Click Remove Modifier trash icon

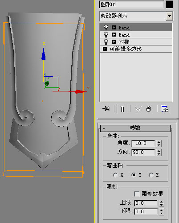(148, 109)
